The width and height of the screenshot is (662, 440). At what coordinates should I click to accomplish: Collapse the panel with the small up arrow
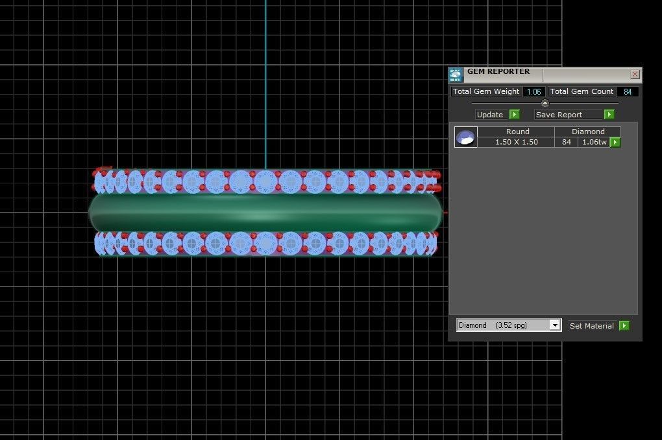coord(545,103)
